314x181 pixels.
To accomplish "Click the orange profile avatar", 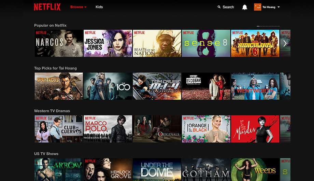I will tap(258, 7).
